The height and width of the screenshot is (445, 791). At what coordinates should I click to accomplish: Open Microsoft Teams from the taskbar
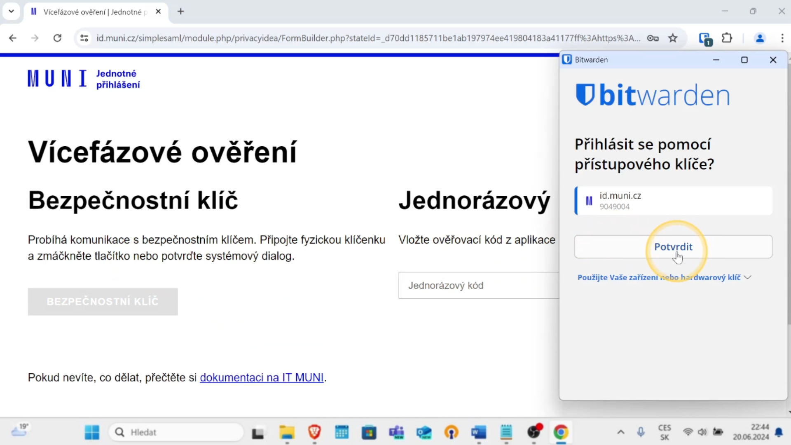click(x=396, y=432)
